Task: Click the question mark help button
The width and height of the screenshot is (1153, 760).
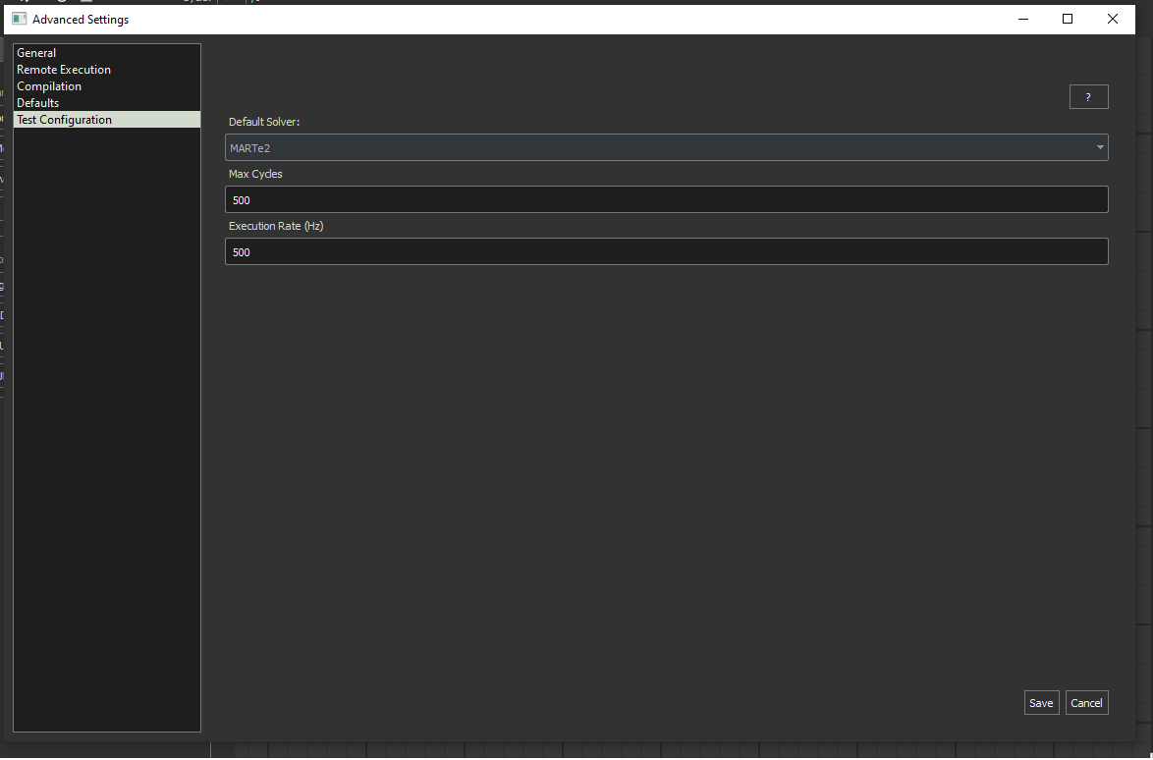Action: (1088, 97)
